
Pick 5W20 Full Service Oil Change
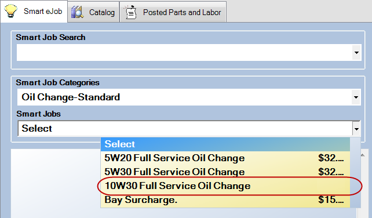click(225, 158)
